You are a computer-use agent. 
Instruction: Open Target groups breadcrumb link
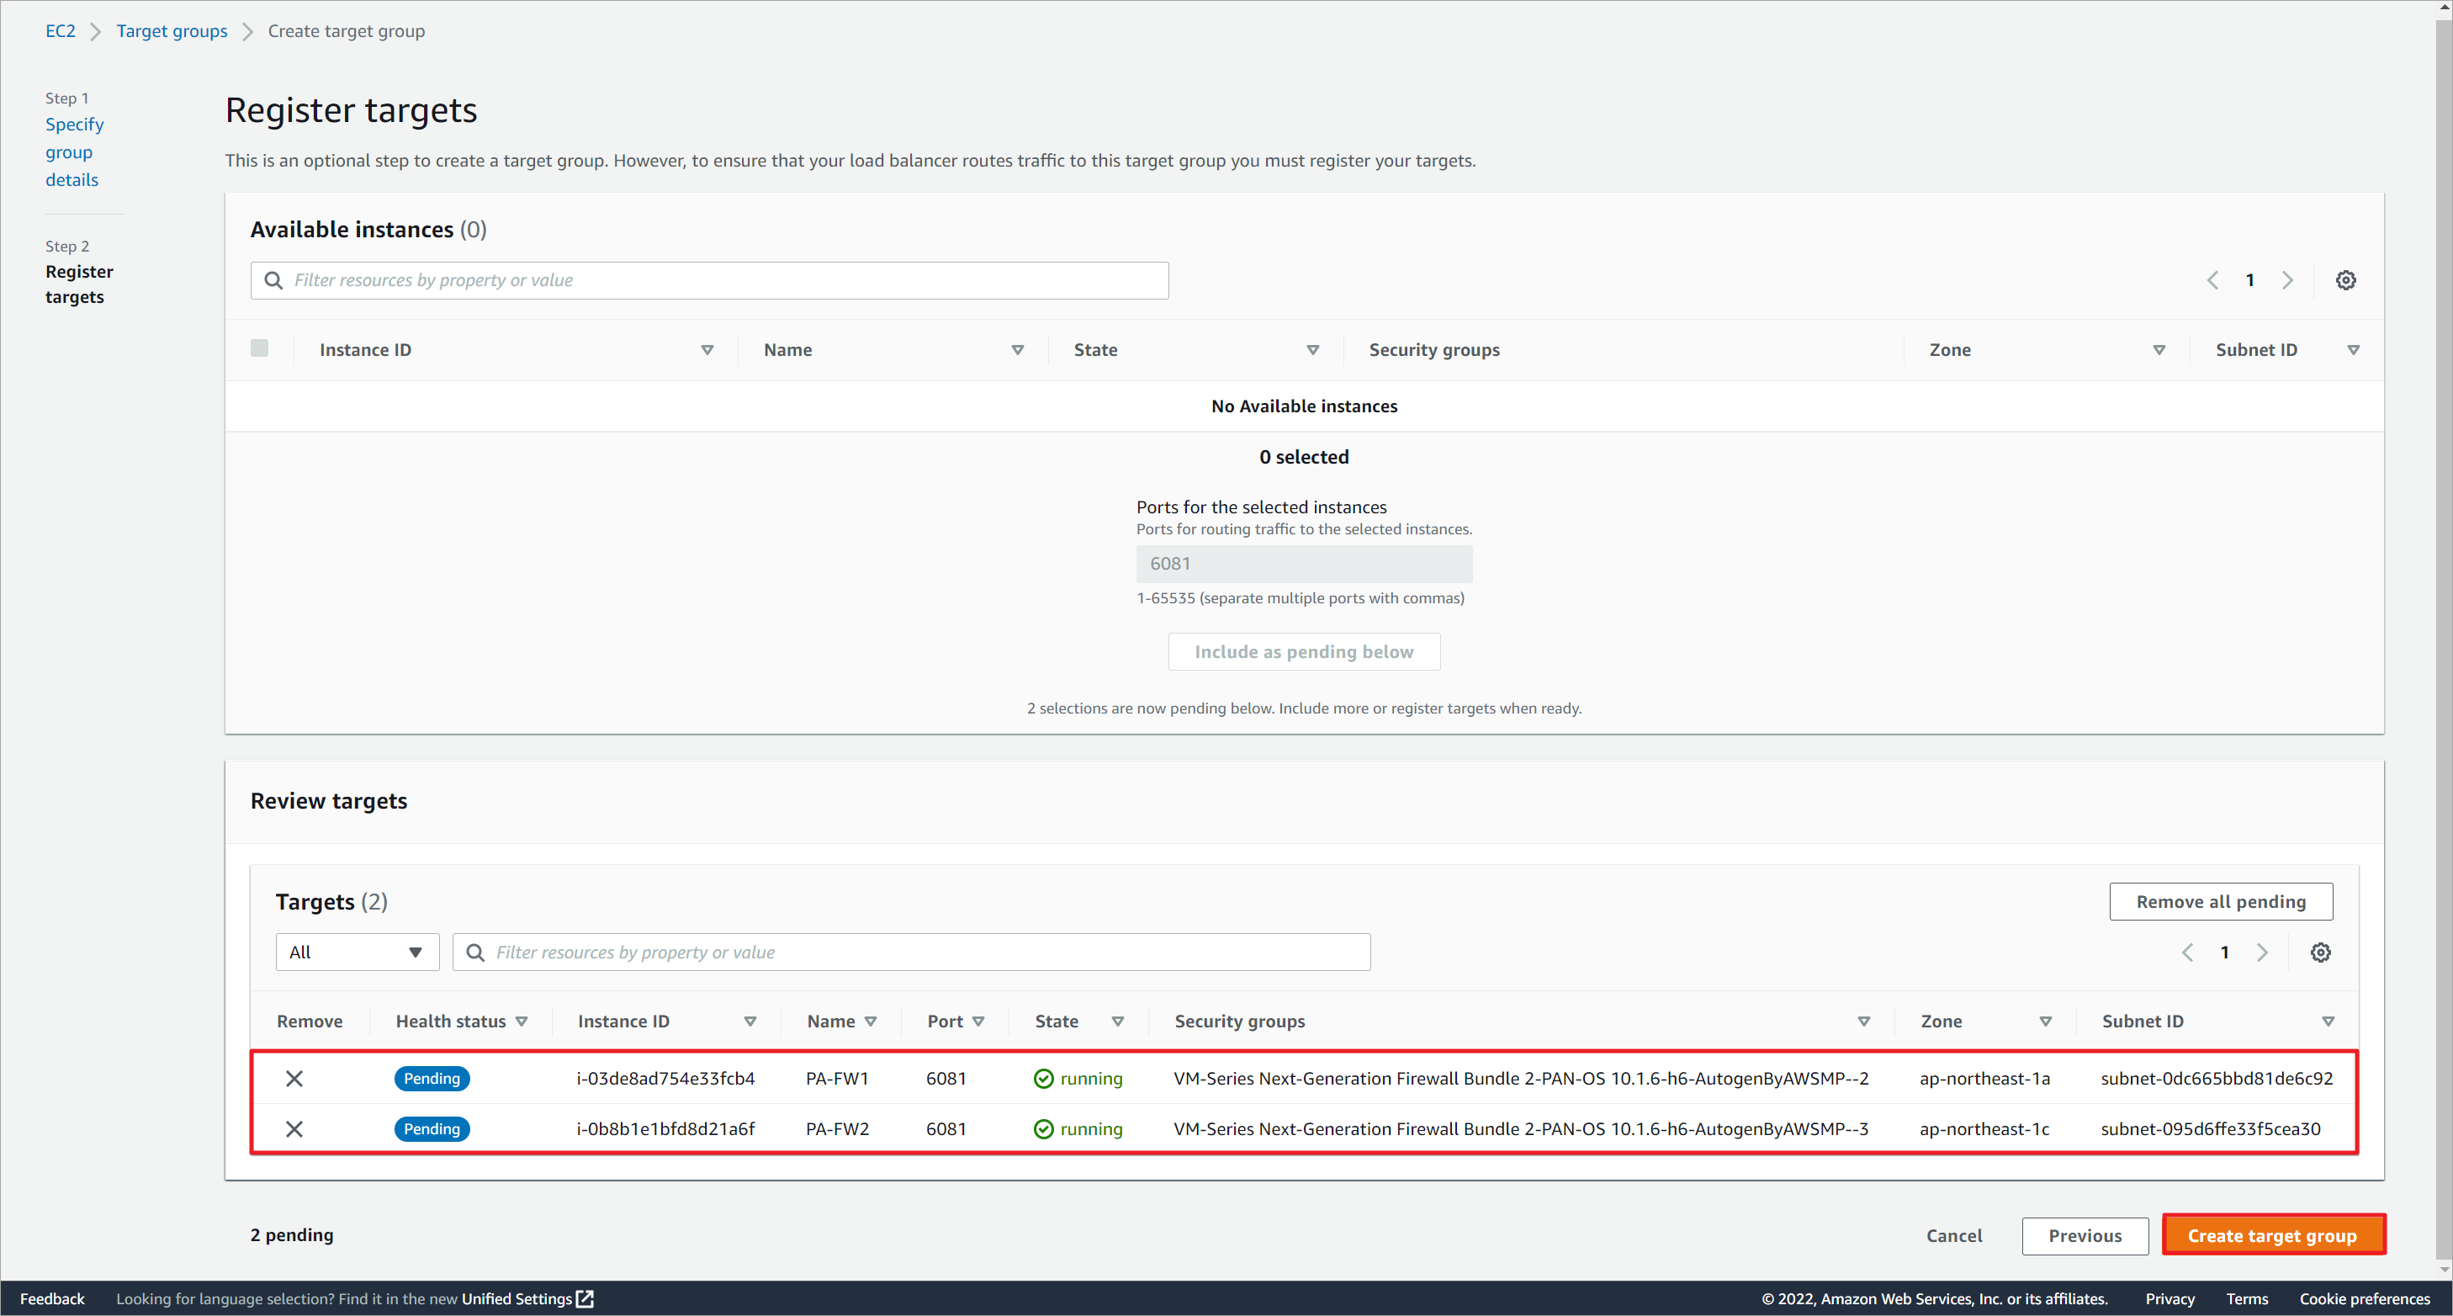[172, 30]
